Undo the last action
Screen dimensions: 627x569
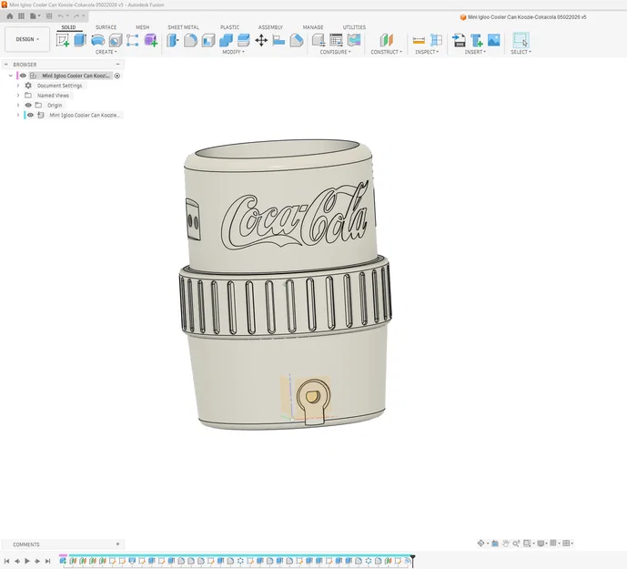[63, 16]
